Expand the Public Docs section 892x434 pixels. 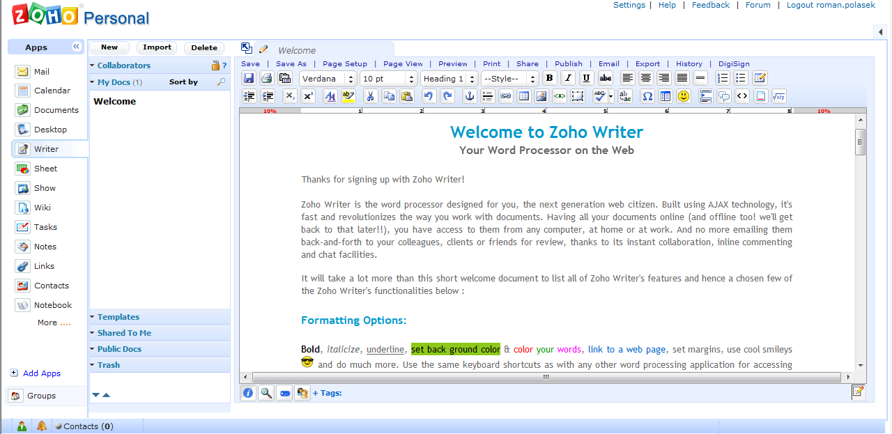(160, 349)
